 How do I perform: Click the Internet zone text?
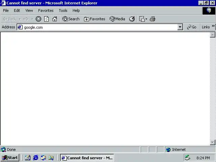click(x=179, y=150)
